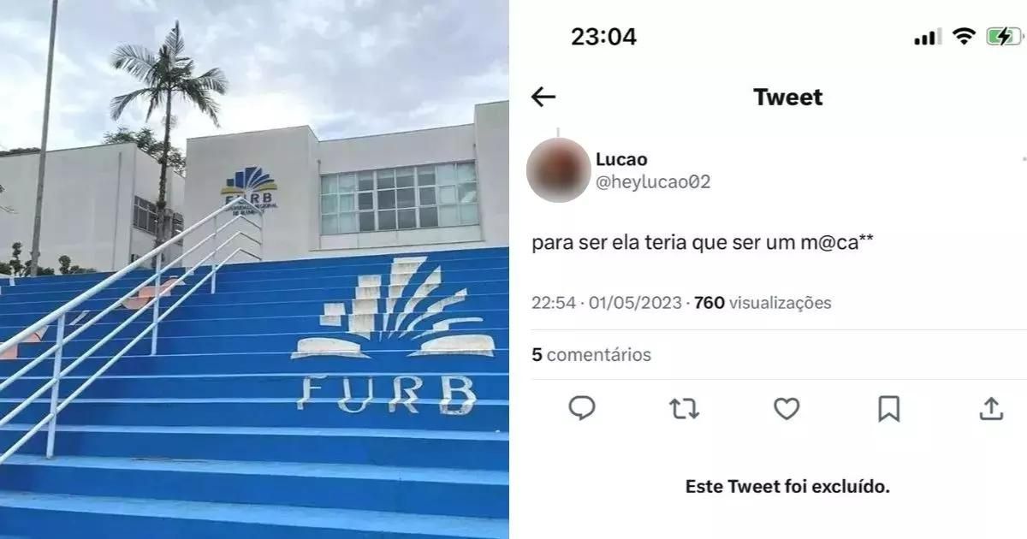Tap the reply speech bubble icon
Screen dimensions: 1027x539
582,409
